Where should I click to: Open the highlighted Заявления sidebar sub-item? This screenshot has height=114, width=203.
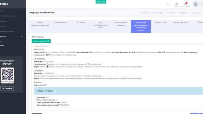pyautogui.click(x=2, y=46)
